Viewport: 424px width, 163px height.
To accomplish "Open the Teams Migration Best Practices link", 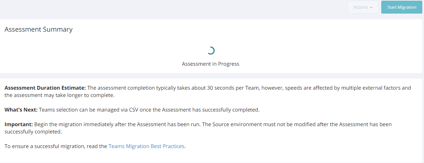I will pyautogui.click(x=146, y=146).
